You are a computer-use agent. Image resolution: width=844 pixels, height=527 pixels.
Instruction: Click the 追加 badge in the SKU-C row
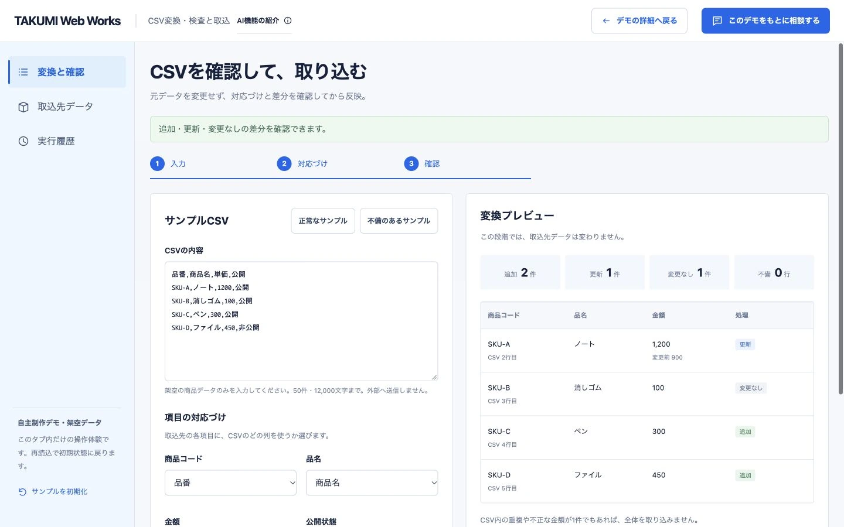(x=745, y=432)
